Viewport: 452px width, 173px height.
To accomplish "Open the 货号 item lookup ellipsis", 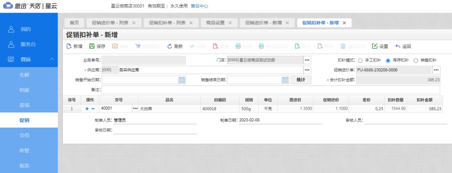I will (135, 108).
